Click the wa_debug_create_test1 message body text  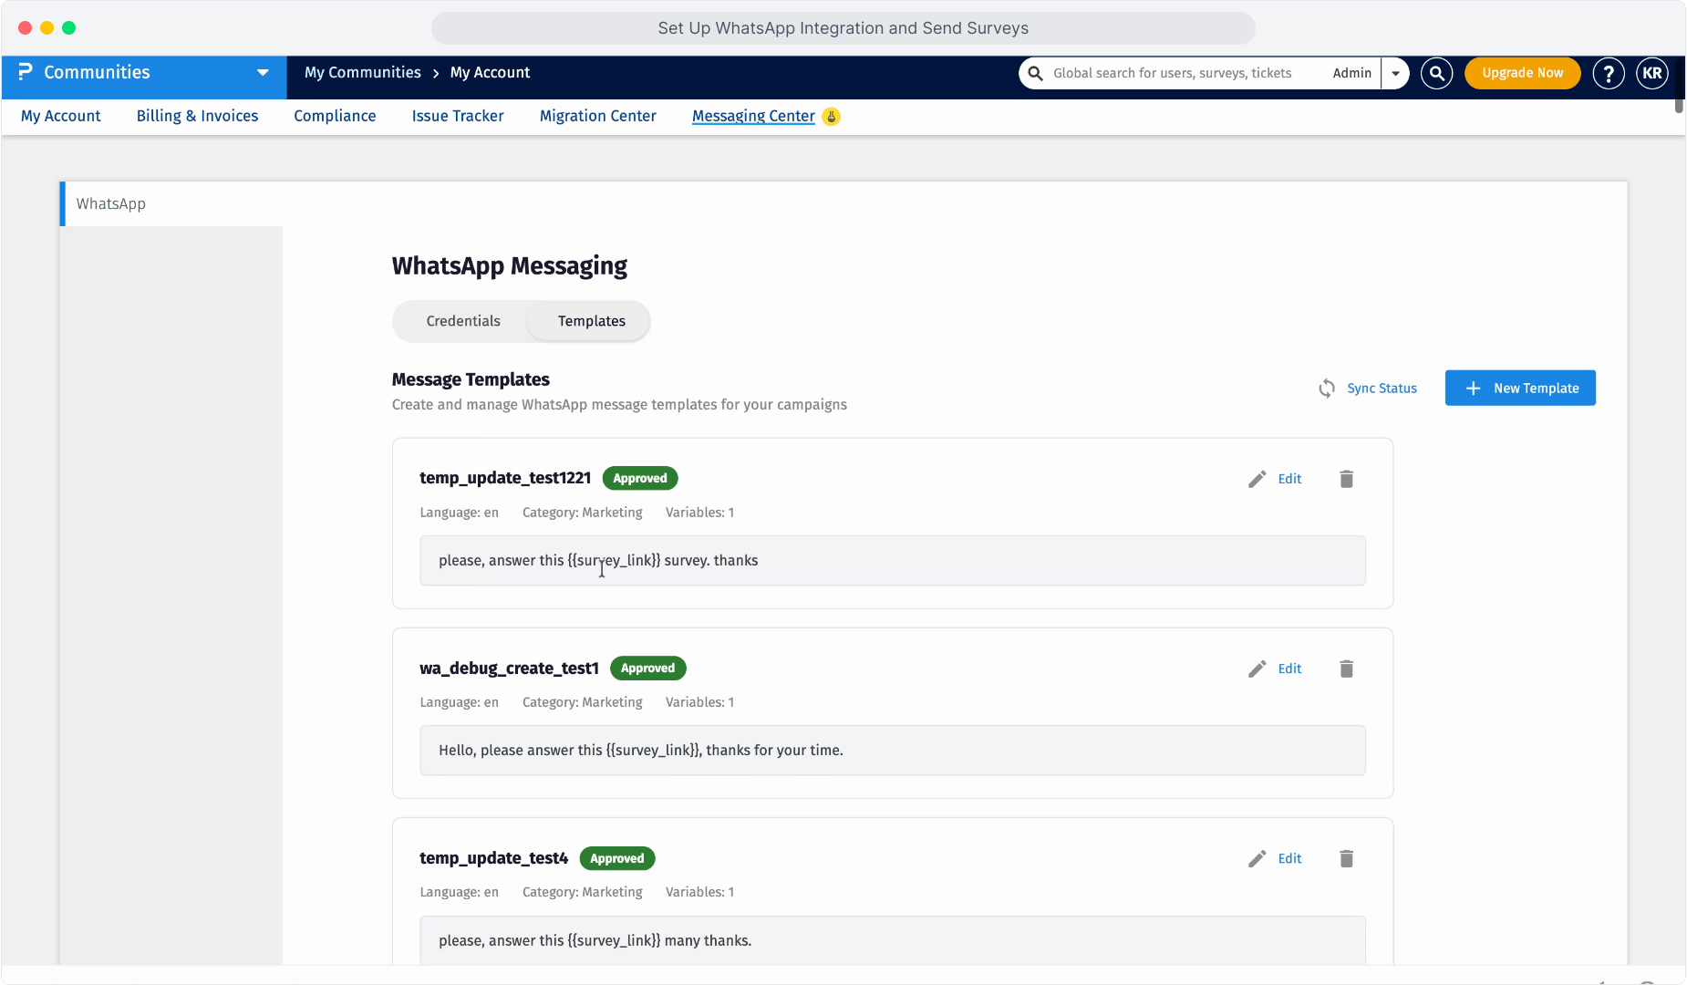click(641, 750)
